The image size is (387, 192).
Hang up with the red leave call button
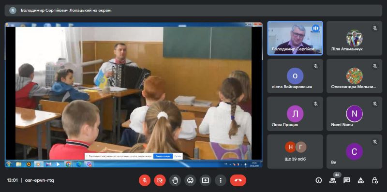(x=238, y=180)
